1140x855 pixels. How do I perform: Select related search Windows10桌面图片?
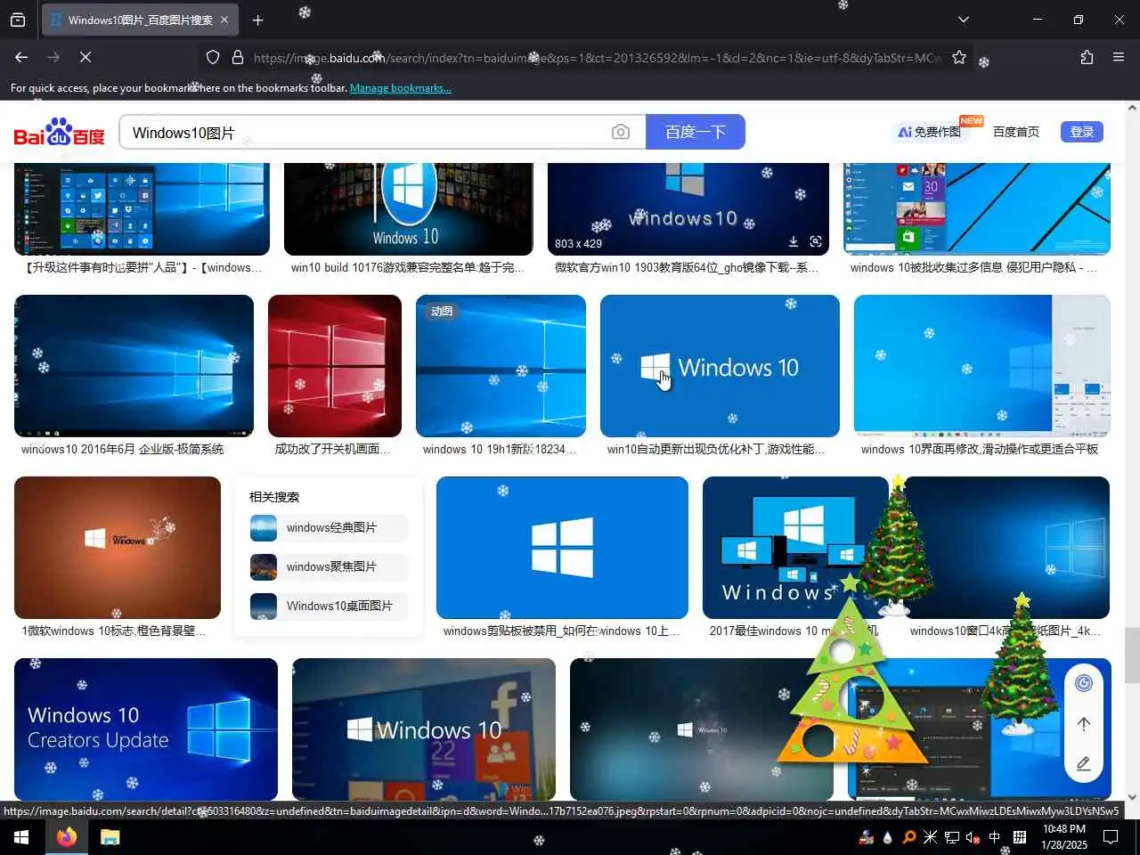[x=329, y=606]
